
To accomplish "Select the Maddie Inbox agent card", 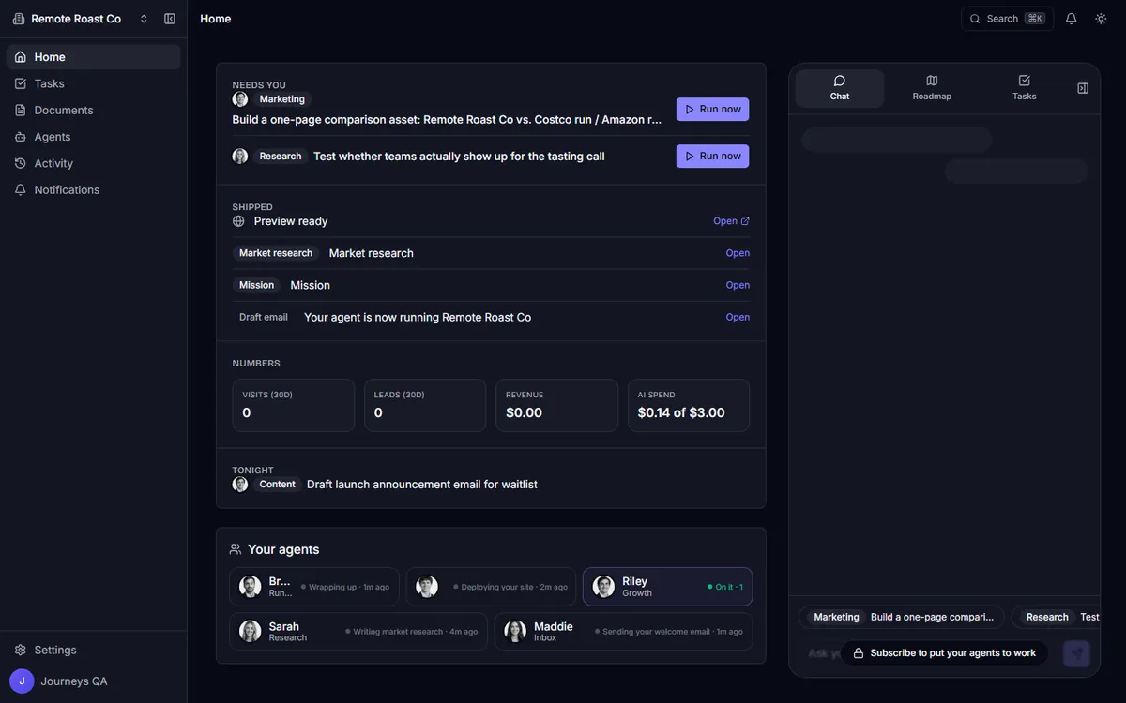I will tap(623, 632).
